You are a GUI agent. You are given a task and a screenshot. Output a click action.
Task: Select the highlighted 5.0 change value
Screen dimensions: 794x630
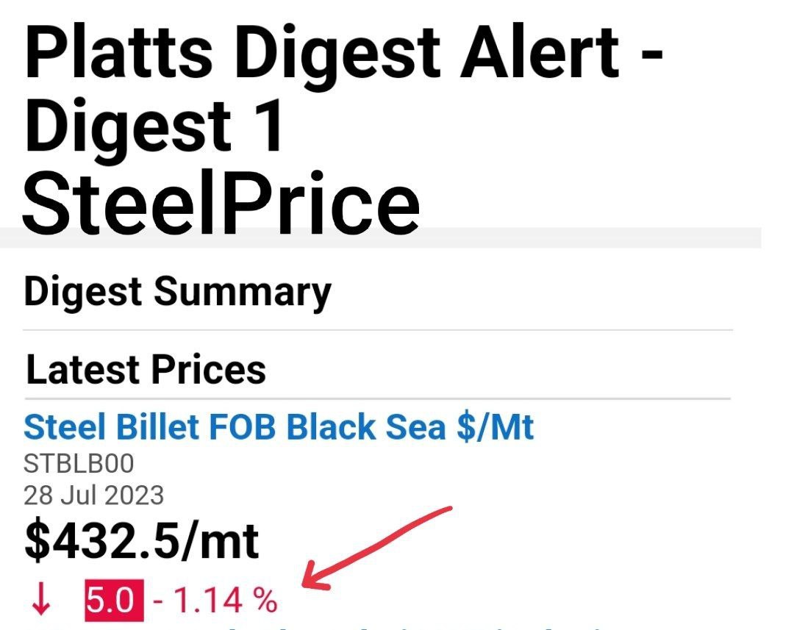(114, 601)
